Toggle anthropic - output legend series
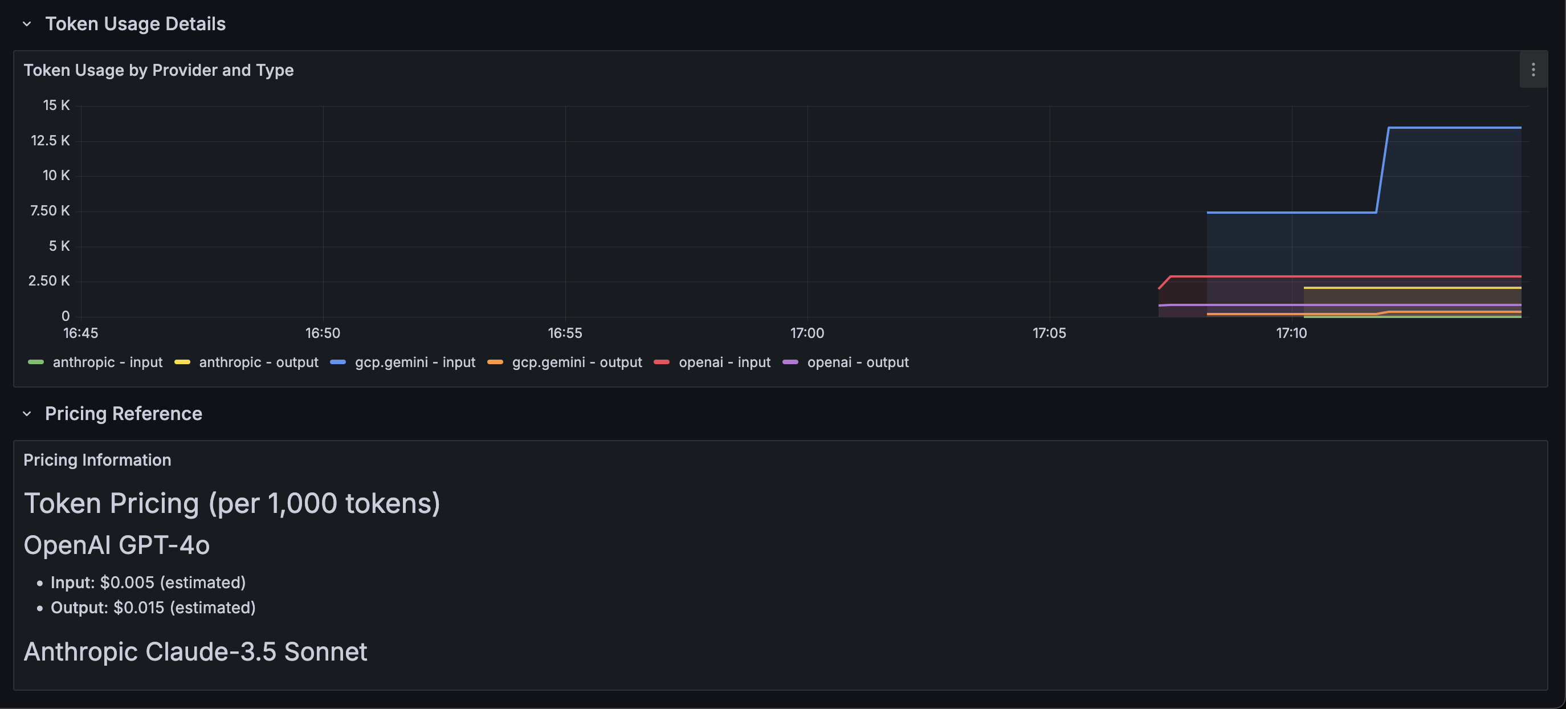The image size is (1566, 709). click(x=258, y=362)
